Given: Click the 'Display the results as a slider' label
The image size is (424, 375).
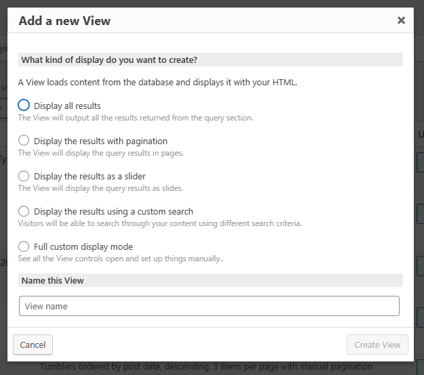Looking at the screenshot, I should [89, 176].
